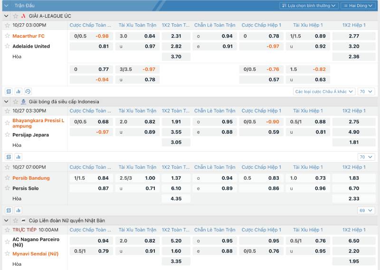The height and width of the screenshot is (270, 380).
Task: Click the Indonesia Super League logo icon
Action: click(x=23, y=102)
